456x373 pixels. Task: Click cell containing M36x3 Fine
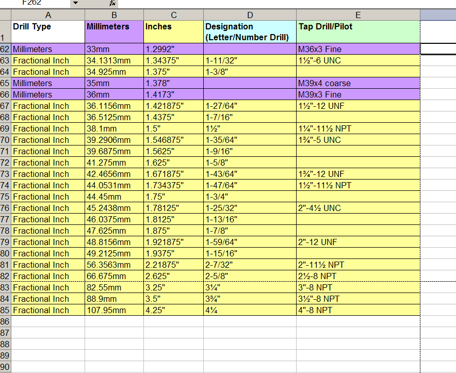pyautogui.click(x=359, y=49)
